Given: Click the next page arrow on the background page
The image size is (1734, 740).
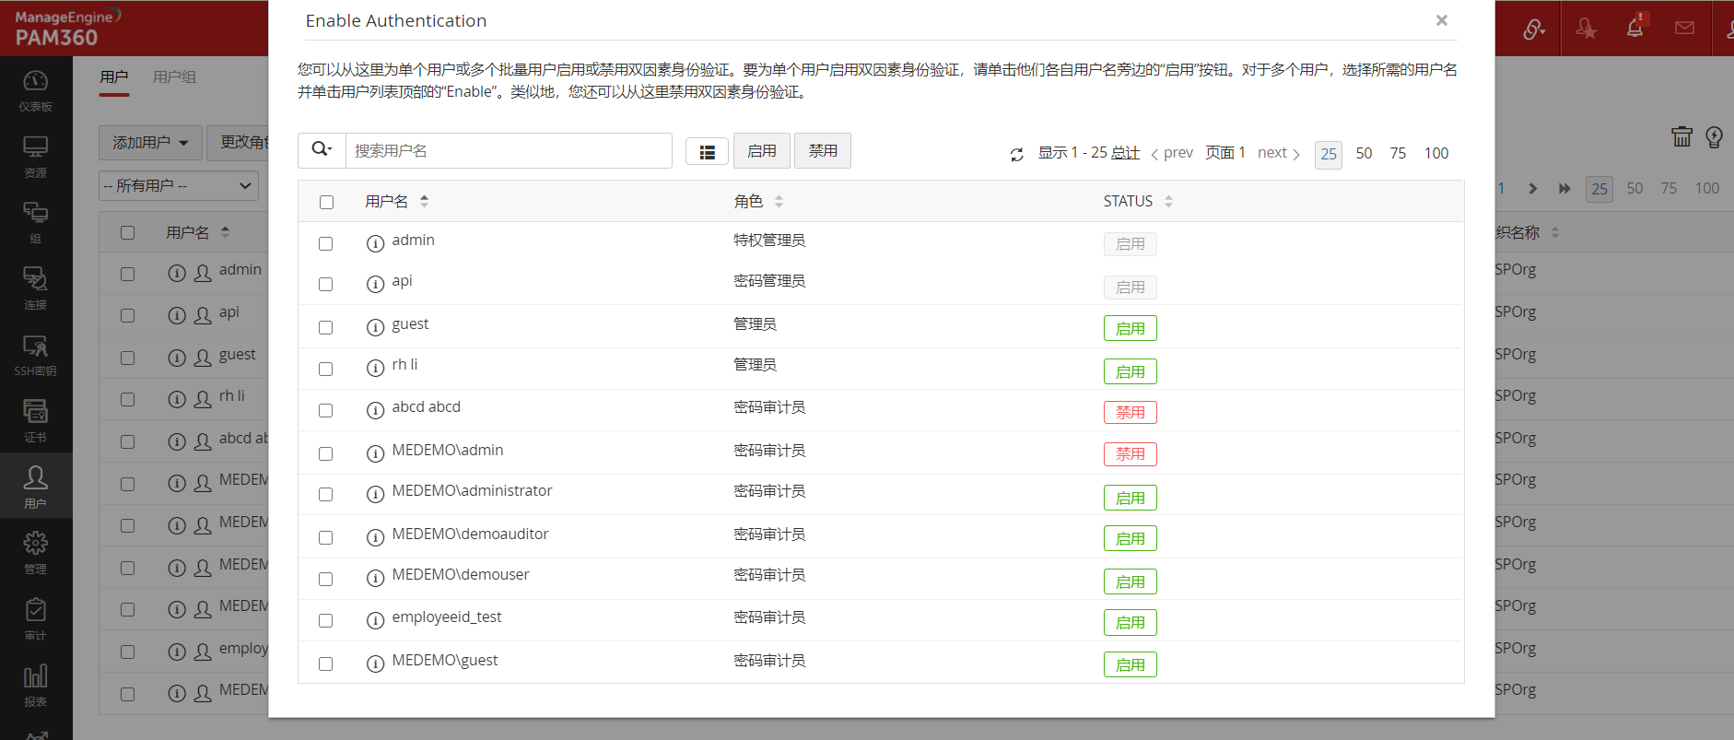Looking at the screenshot, I should tap(1532, 189).
